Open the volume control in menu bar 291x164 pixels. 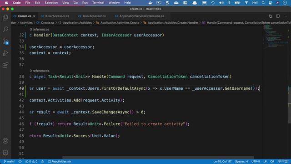[x=221, y=3]
